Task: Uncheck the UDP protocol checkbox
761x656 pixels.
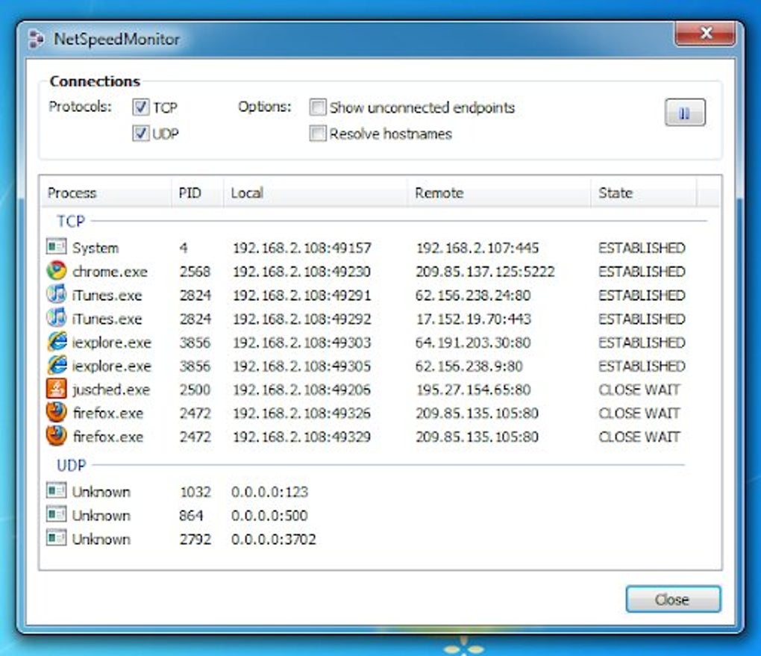Action: point(141,133)
